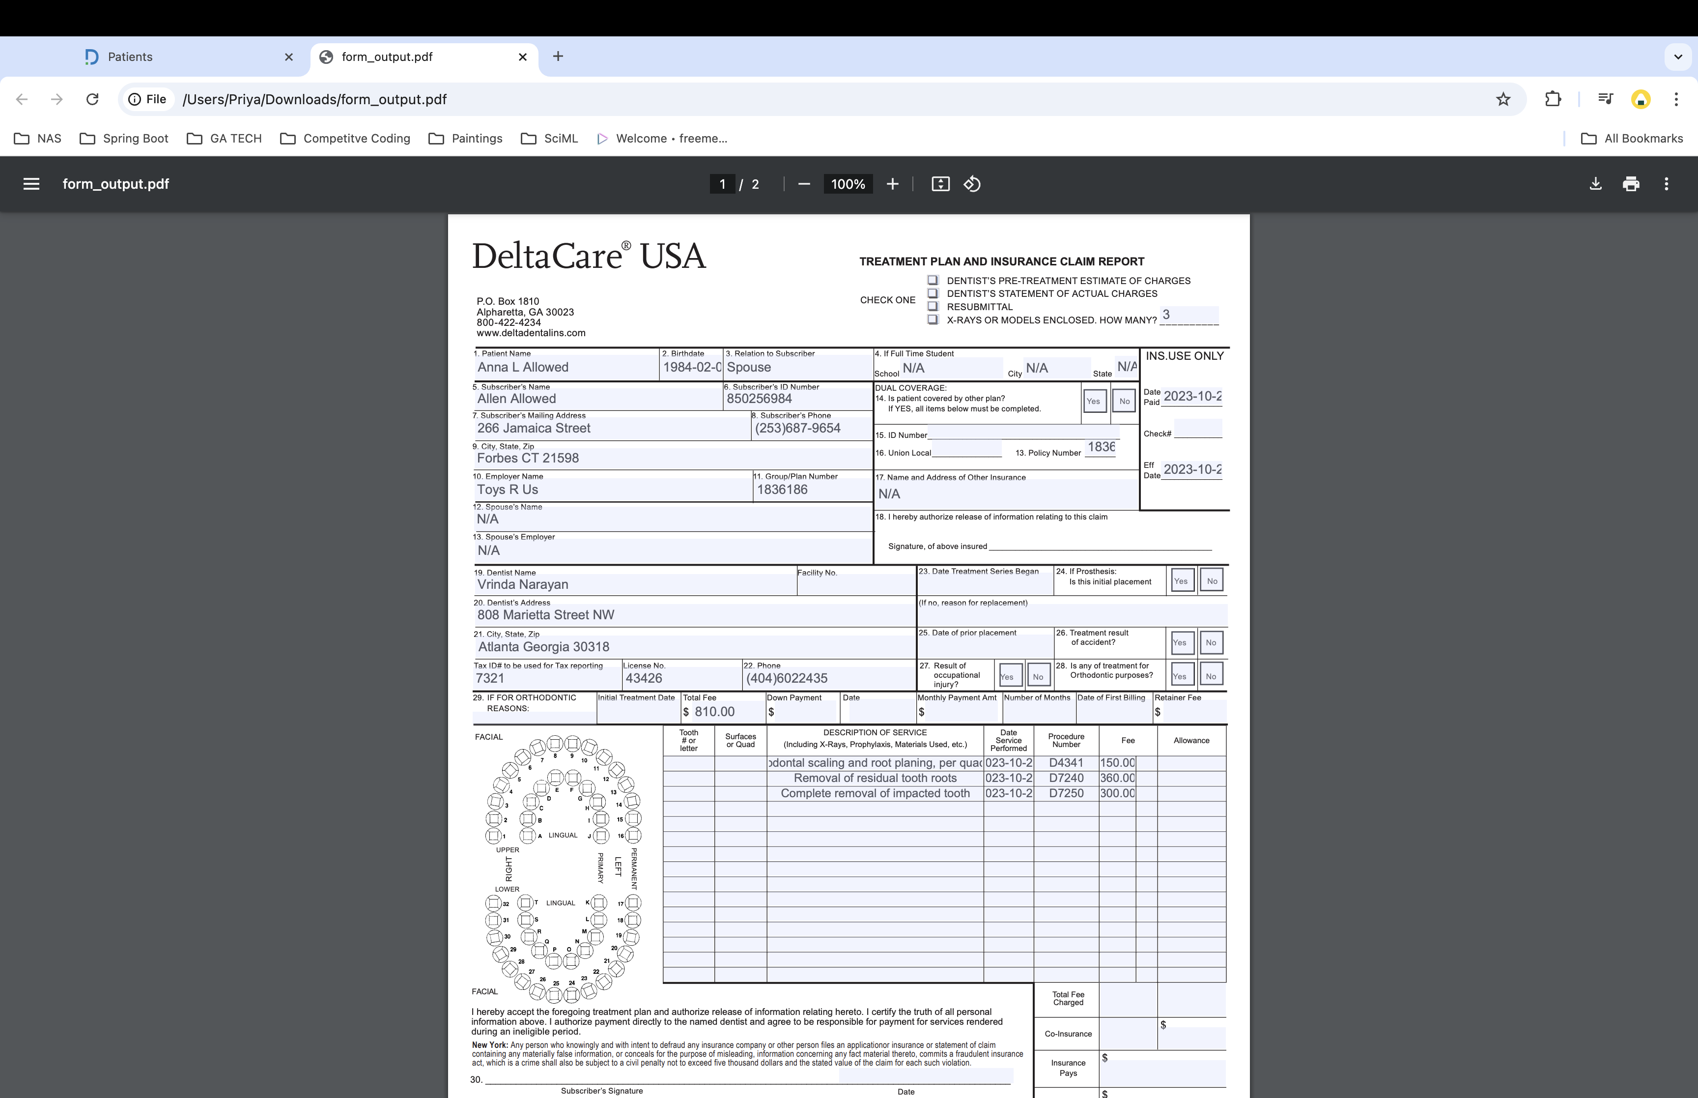Rotate the PDF counterclockwise
Screen dimensions: 1698x1098
[x=973, y=184]
